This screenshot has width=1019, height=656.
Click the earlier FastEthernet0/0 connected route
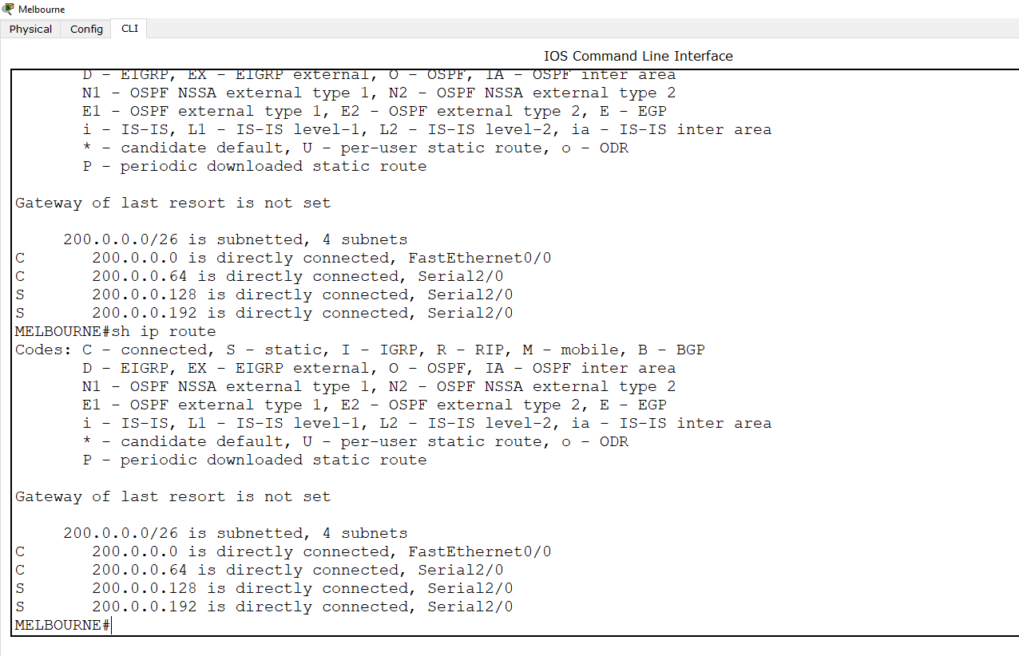pos(321,258)
